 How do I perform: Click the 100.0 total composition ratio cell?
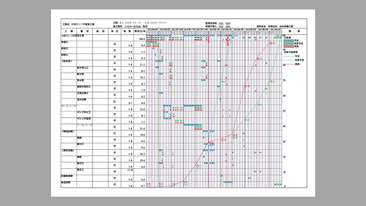(x=142, y=39)
